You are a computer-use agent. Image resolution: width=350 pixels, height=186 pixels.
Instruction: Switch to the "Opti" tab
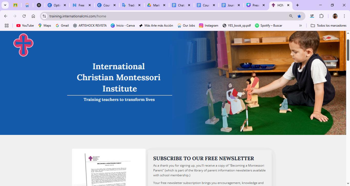point(54,5)
